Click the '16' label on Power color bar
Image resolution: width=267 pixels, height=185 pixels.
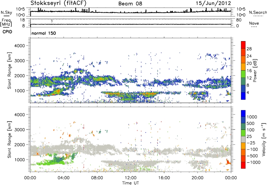pos(249,71)
